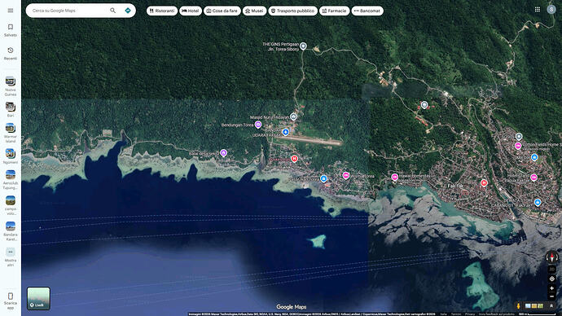Reset map orientation with compass
562x316 pixels.
[552, 257]
